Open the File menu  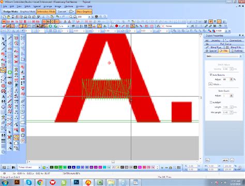5,6
